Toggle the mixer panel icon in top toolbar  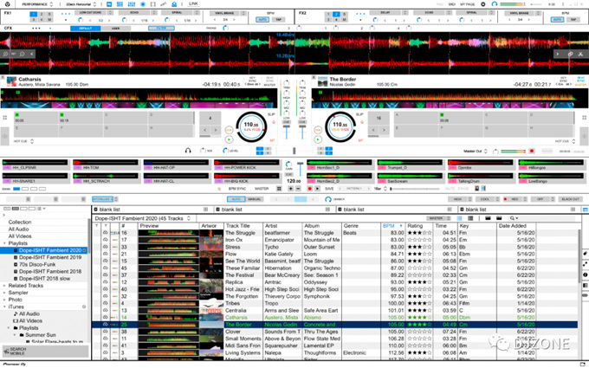pos(131,4)
